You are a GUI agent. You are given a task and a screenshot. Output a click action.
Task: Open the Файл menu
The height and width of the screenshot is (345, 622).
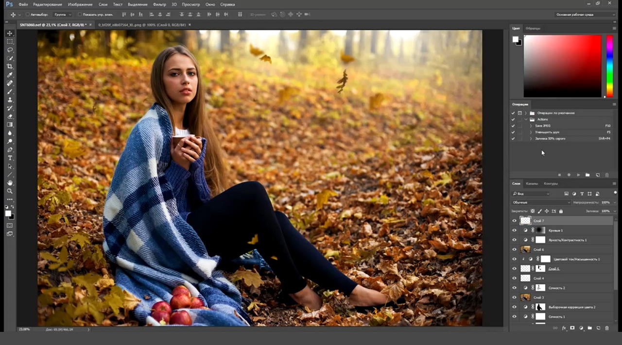click(23, 4)
